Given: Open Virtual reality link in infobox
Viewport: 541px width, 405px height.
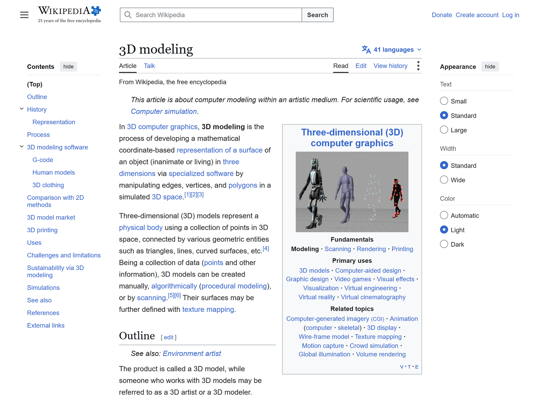Looking at the screenshot, I should (317, 297).
